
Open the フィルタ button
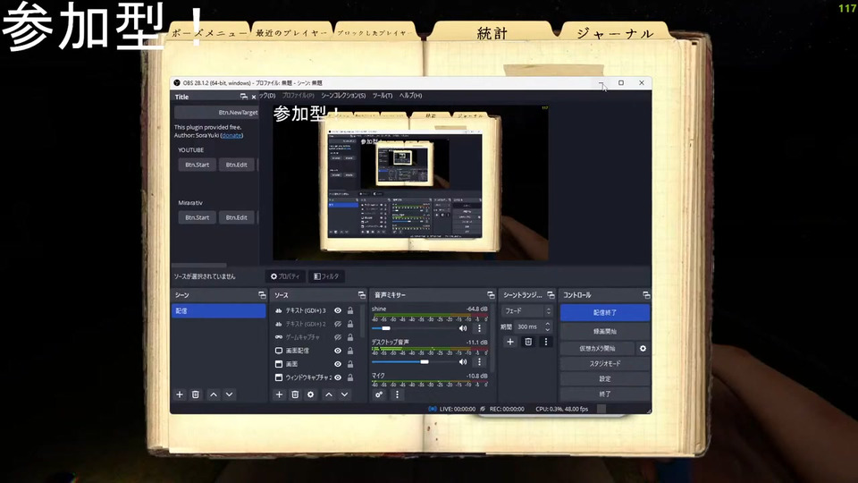pyautogui.click(x=326, y=276)
